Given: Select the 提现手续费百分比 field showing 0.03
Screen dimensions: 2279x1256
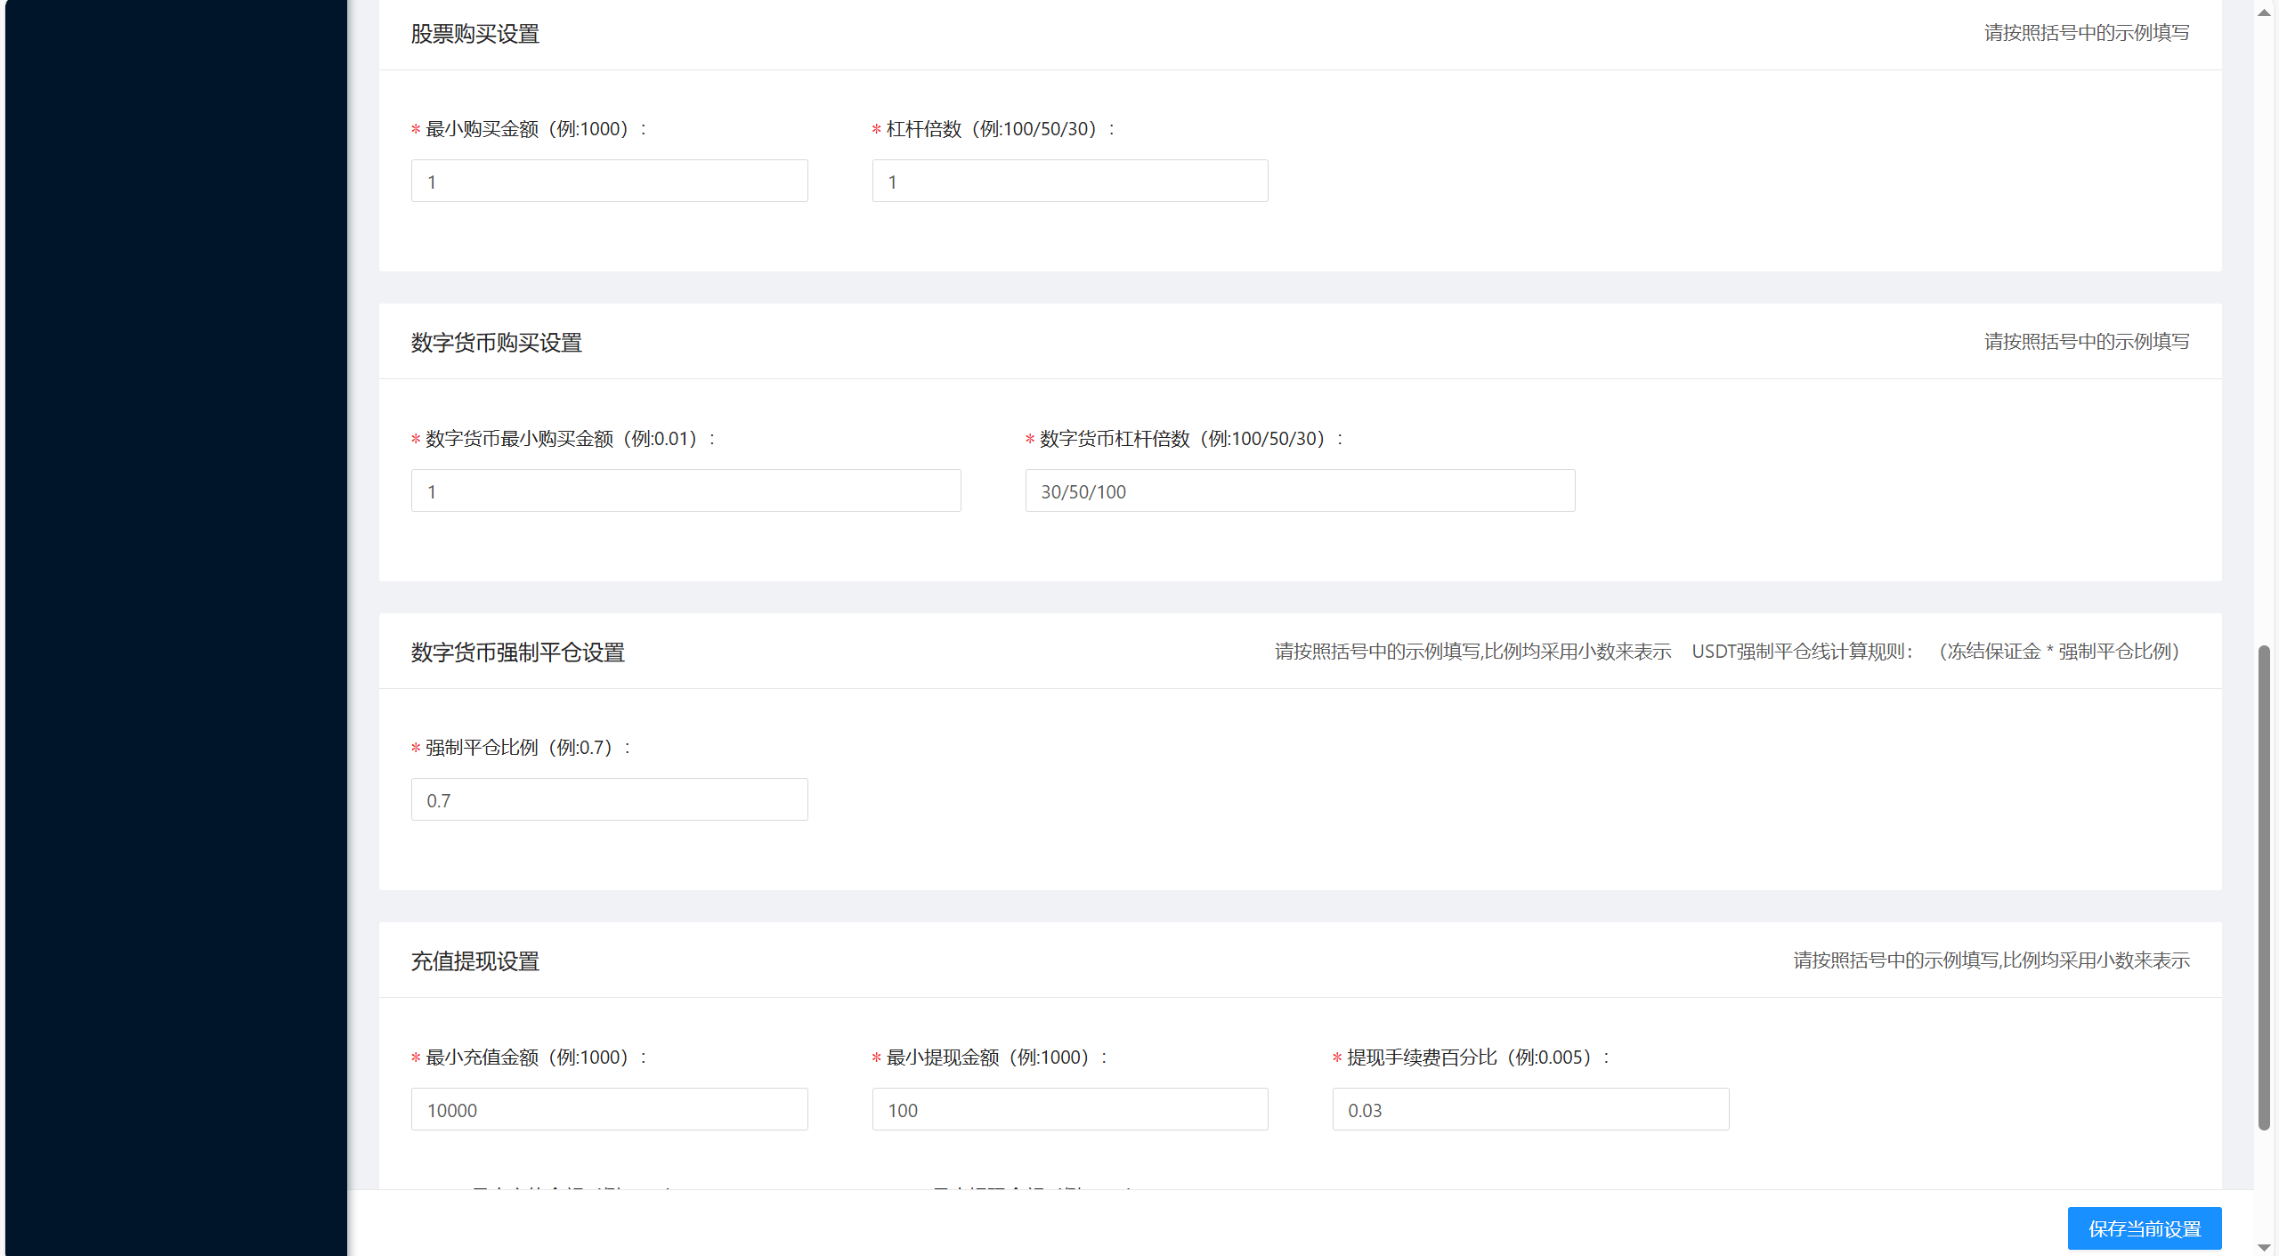Looking at the screenshot, I should pyautogui.click(x=1529, y=1108).
